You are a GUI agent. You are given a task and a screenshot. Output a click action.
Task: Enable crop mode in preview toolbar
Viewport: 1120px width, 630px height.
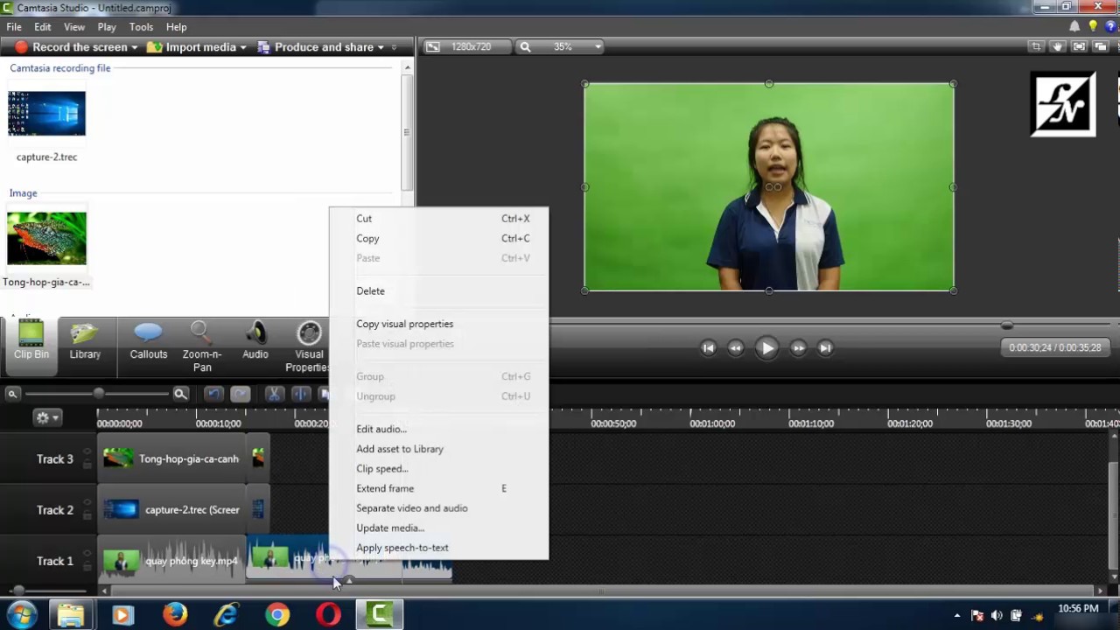pyautogui.click(x=1036, y=47)
